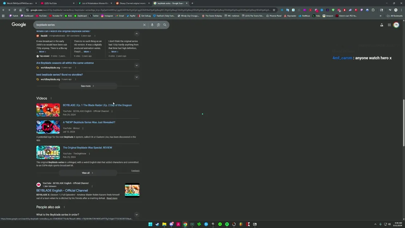Image resolution: width=405 pixels, height=228 pixels.
Task: Go to the browser home page
Action: click(x=21, y=10)
